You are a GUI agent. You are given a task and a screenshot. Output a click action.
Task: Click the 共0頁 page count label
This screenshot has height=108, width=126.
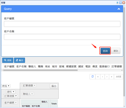118,77
